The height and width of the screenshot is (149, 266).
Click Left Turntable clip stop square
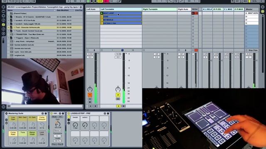point(101,50)
